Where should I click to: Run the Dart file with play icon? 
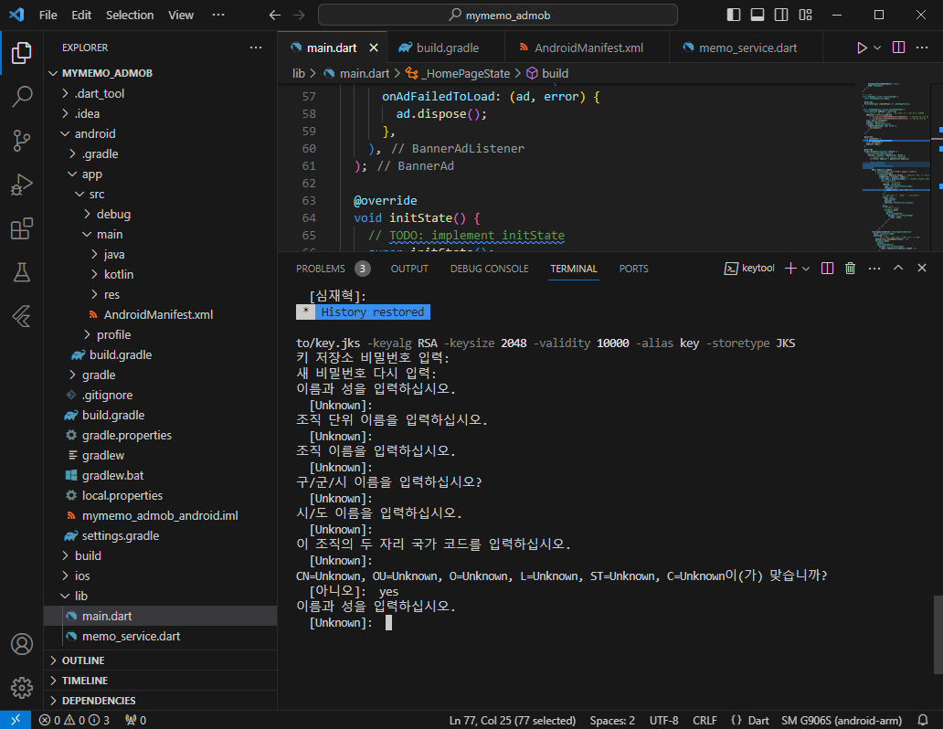click(861, 48)
